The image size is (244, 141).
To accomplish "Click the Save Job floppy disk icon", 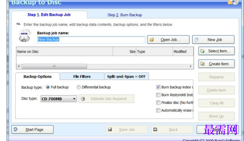I will (x=110, y=129).
